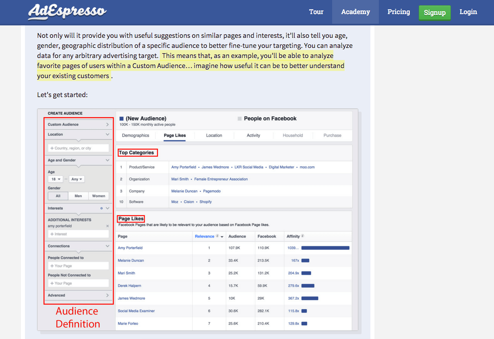Click the People Connected to page field

(79, 266)
